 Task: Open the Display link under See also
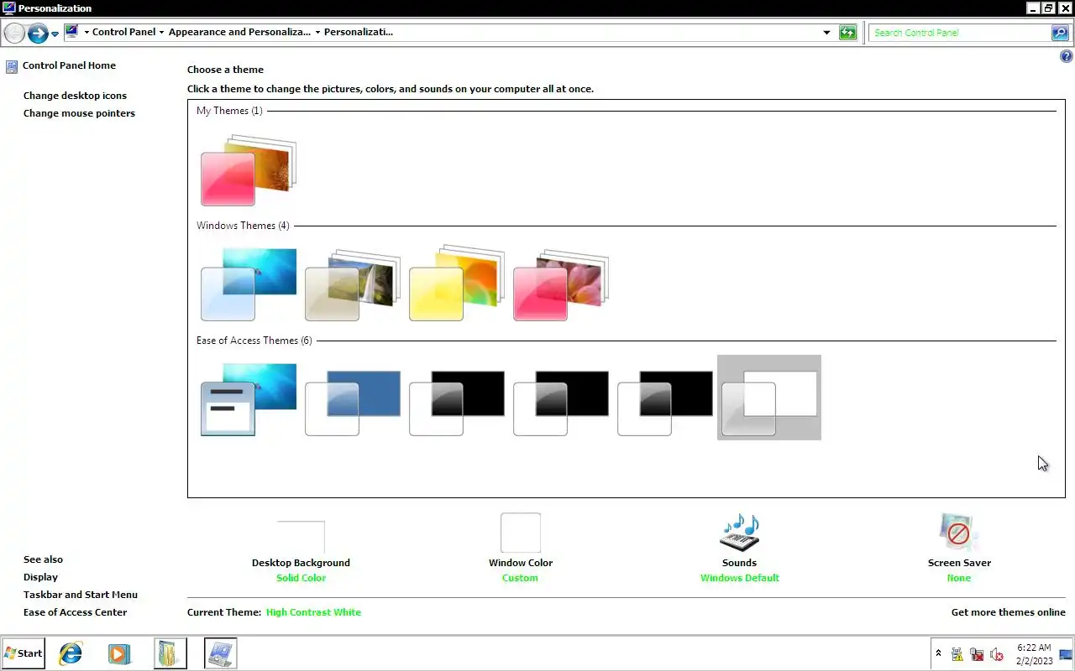pyautogui.click(x=40, y=577)
